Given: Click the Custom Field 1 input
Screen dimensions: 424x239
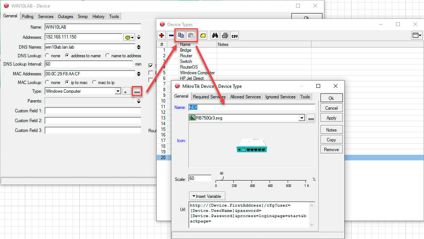Looking at the screenshot, I should click(93, 111).
